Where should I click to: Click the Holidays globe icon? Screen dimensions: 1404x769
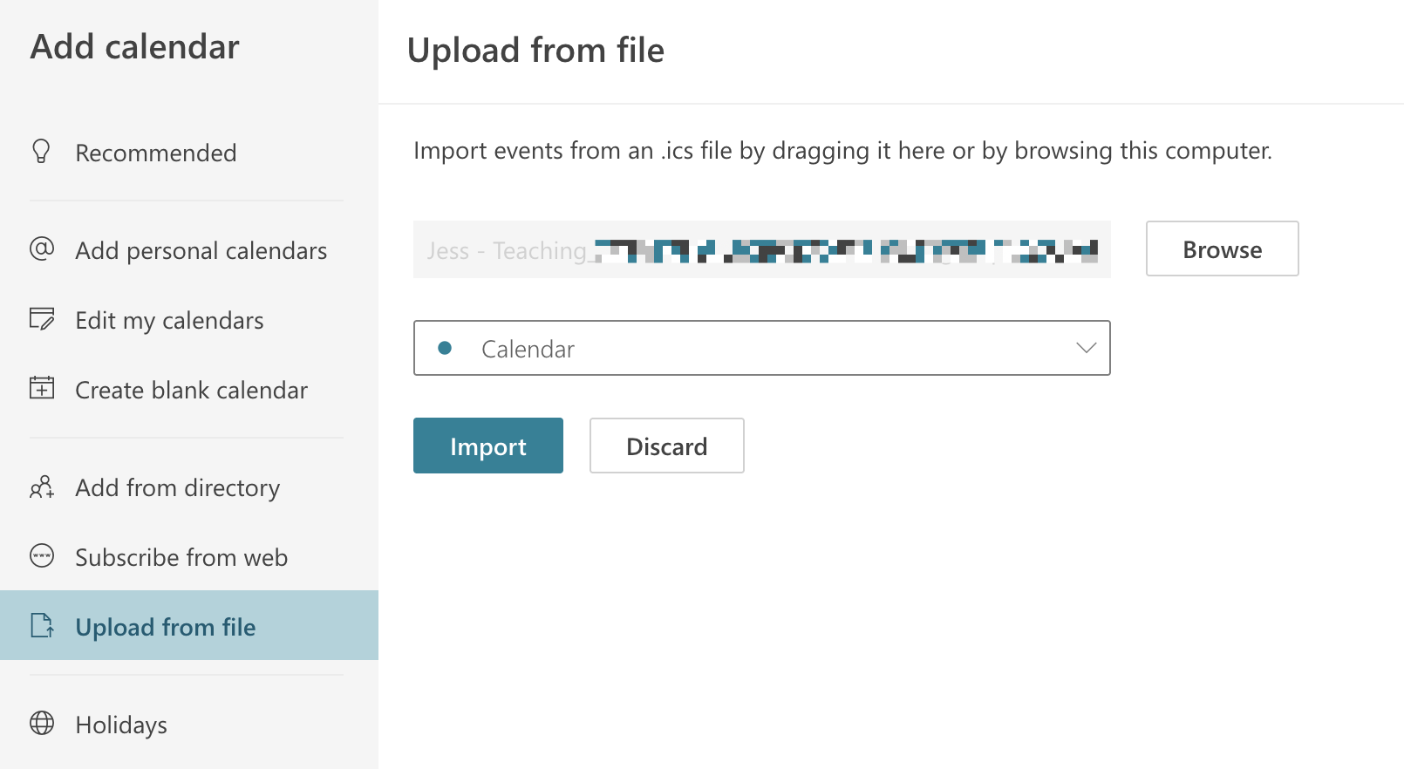coord(40,725)
